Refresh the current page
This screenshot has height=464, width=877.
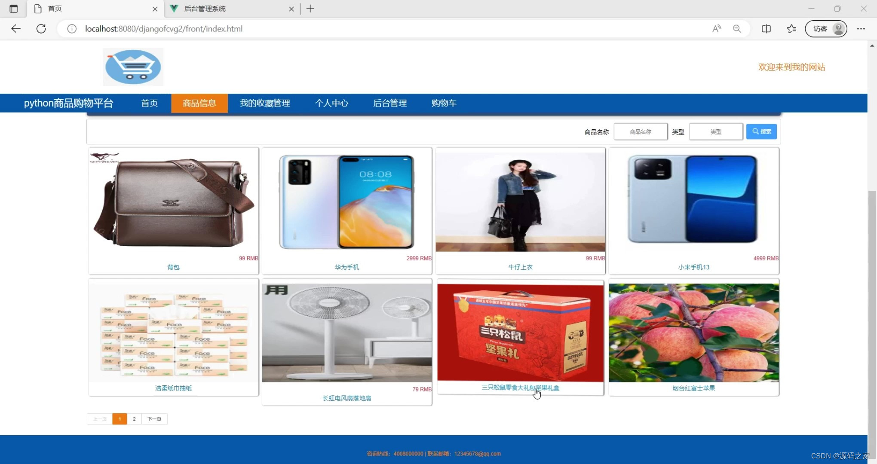coord(41,29)
